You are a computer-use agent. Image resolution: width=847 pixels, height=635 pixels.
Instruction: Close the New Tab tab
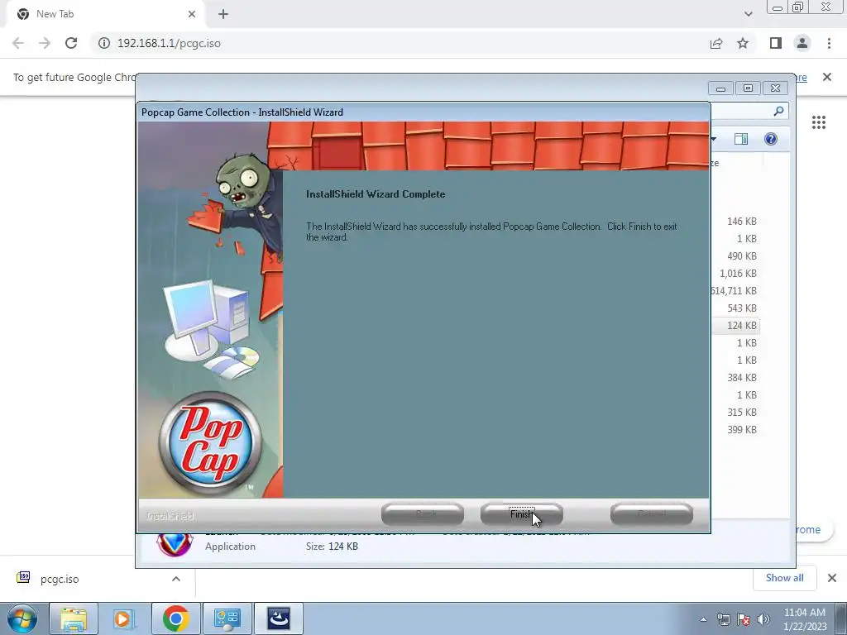192,14
